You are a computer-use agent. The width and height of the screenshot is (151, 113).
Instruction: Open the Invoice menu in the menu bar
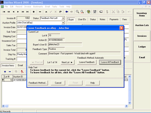pos(28,7)
